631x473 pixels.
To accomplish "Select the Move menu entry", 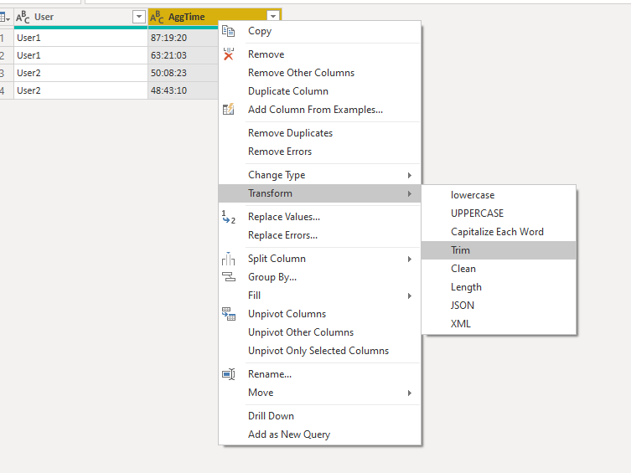I will 319,393.
